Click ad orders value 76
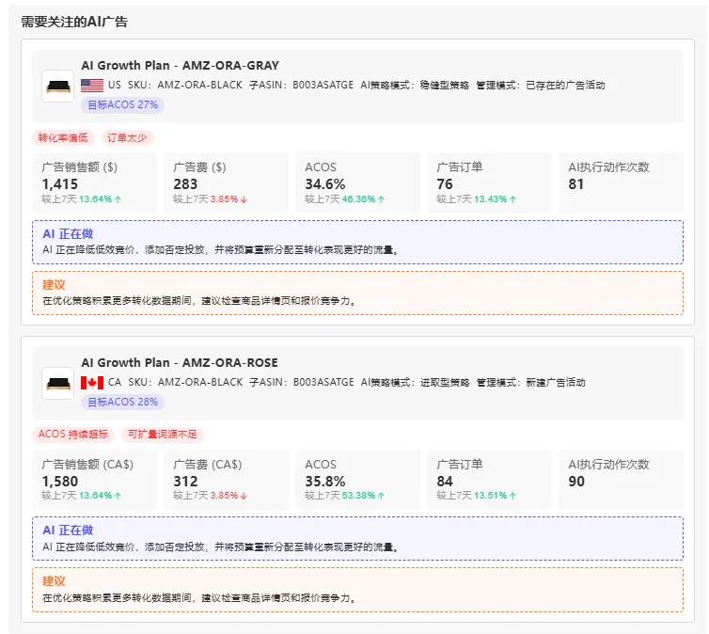This screenshot has width=709, height=634. coord(445,184)
